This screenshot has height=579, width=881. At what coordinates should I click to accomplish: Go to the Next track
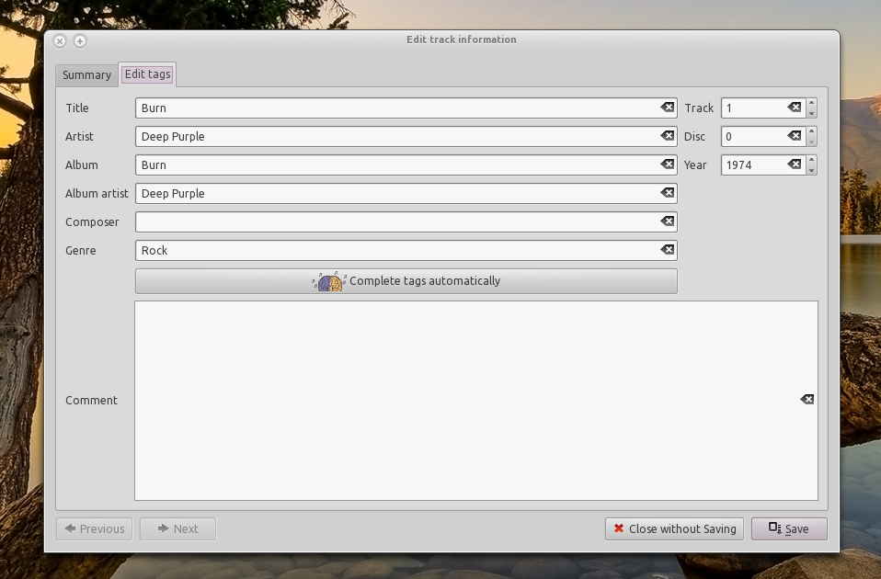pos(177,529)
